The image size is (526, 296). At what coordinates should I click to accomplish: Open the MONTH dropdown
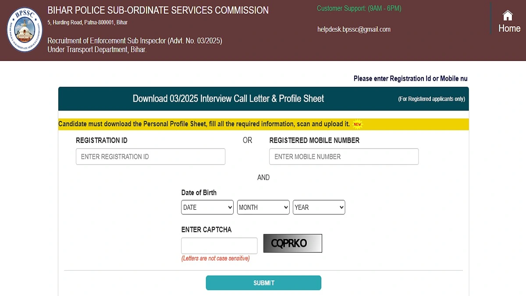click(263, 207)
